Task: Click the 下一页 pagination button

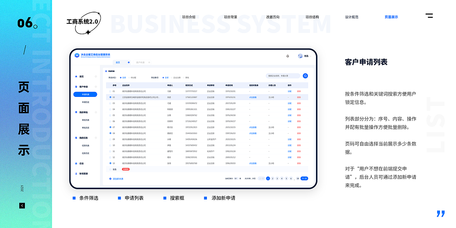Action: point(304,178)
